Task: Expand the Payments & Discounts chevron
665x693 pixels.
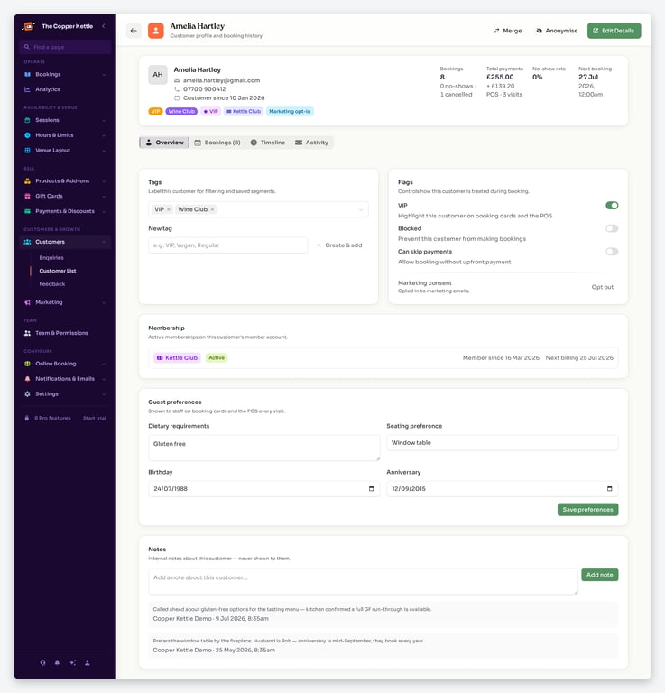Action: 104,211
